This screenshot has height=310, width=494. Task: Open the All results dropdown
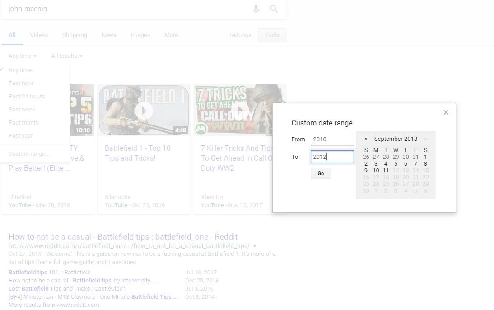[66, 56]
